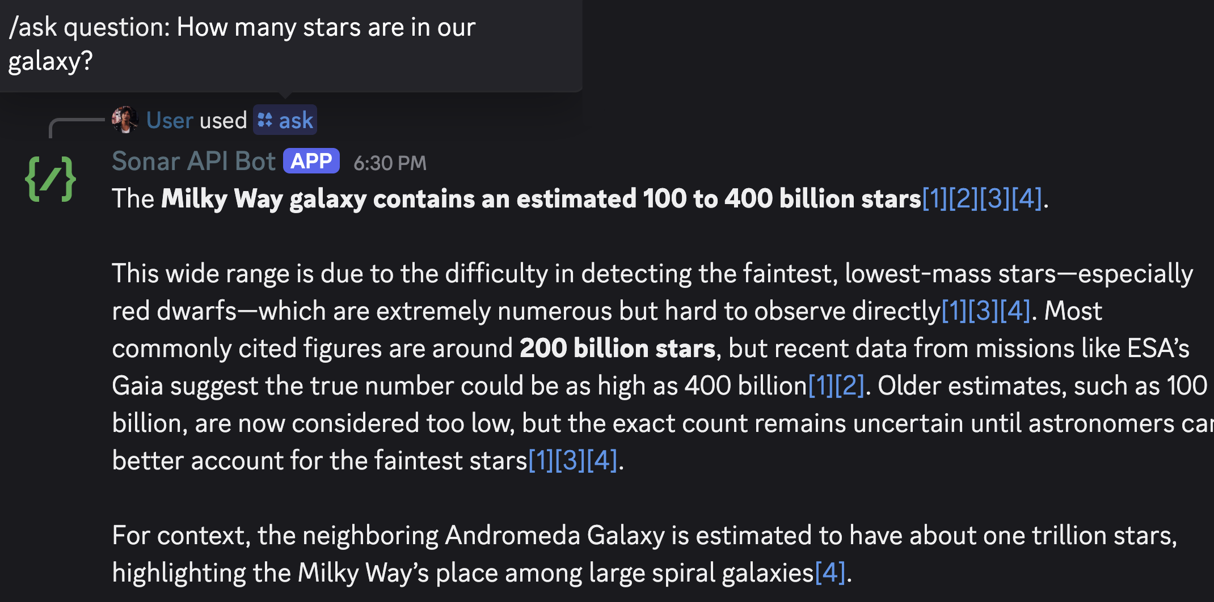This screenshot has width=1214, height=602.
Task: Open citation [1] after as 400 billion
Action: [821, 385]
